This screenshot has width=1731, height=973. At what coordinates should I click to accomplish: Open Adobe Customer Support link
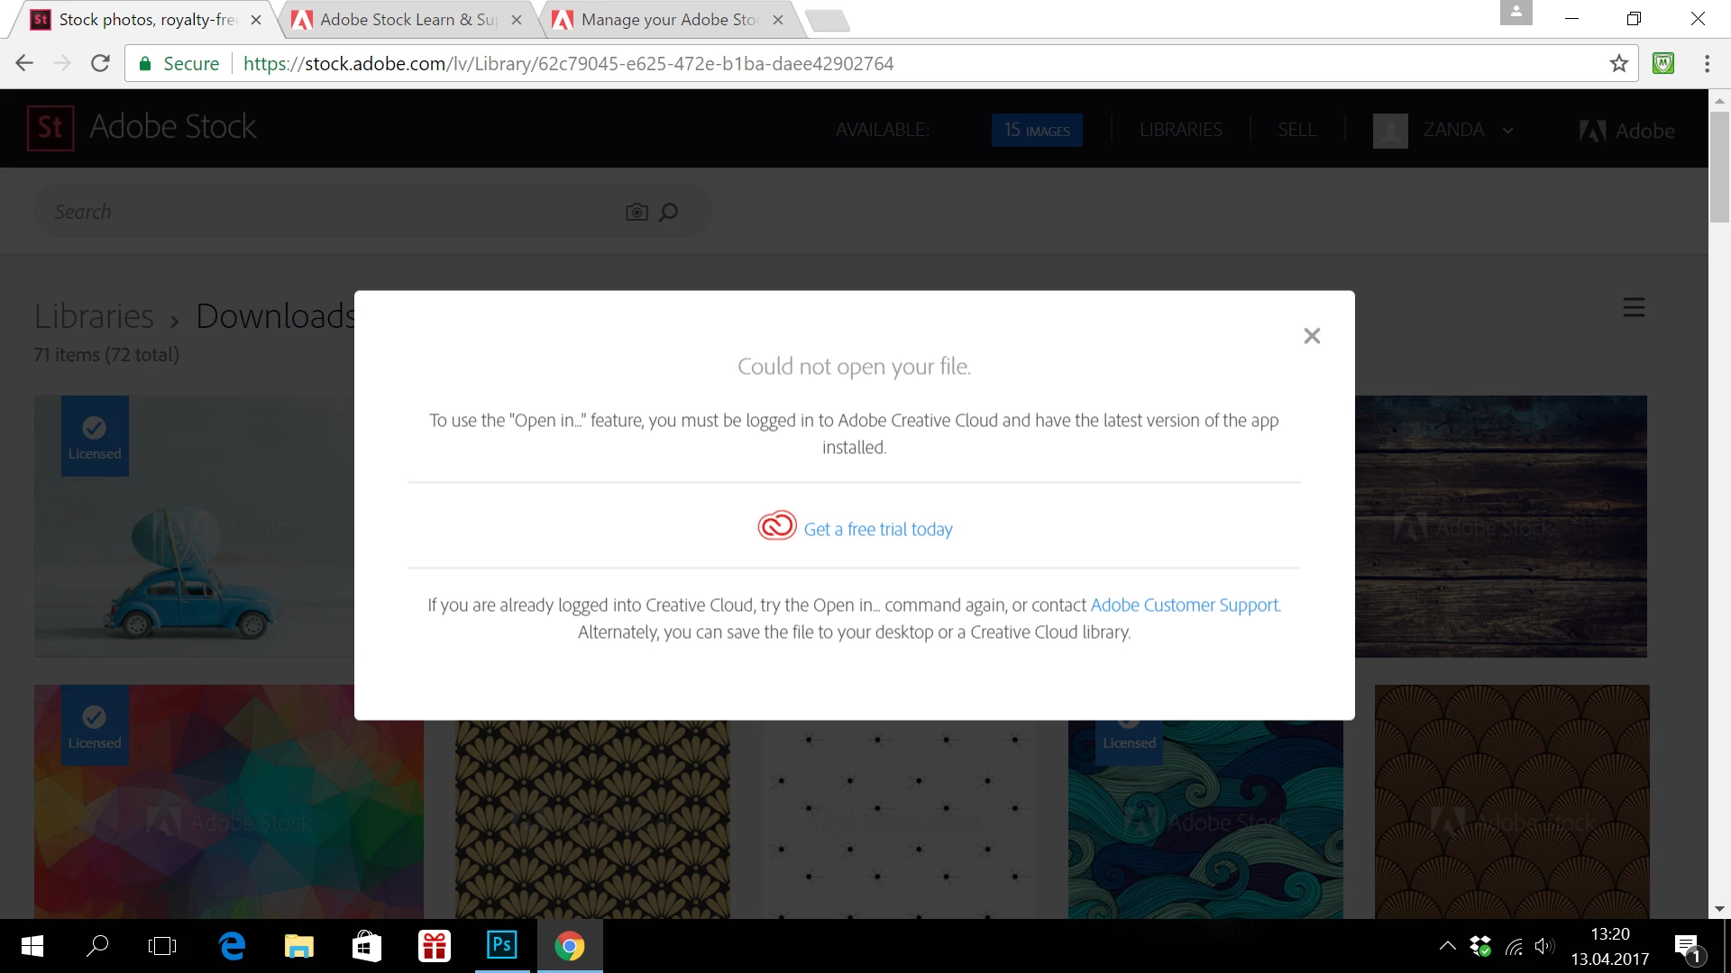1185,605
